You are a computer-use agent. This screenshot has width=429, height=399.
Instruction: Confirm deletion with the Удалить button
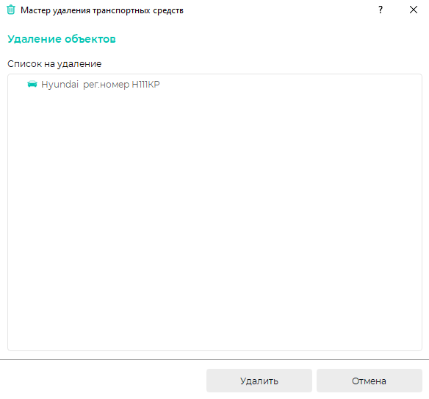pyautogui.click(x=259, y=381)
